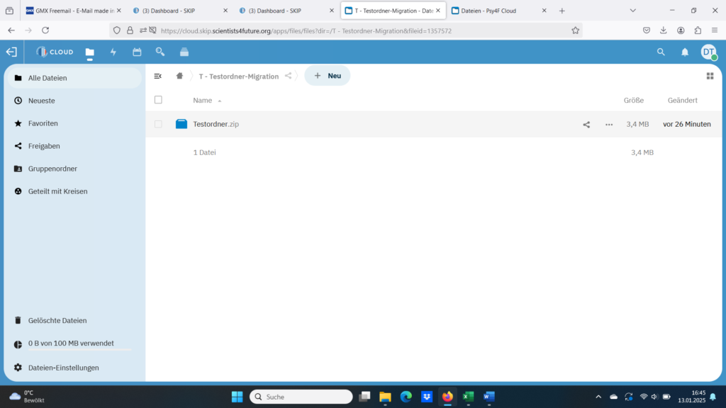Open the search magnifier in header
726x408 pixels.
coord(661,52)
